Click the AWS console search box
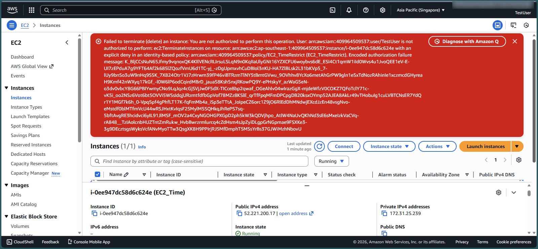Image resolution: width=538 pixels, height=249 pixels. coord(131,10)
